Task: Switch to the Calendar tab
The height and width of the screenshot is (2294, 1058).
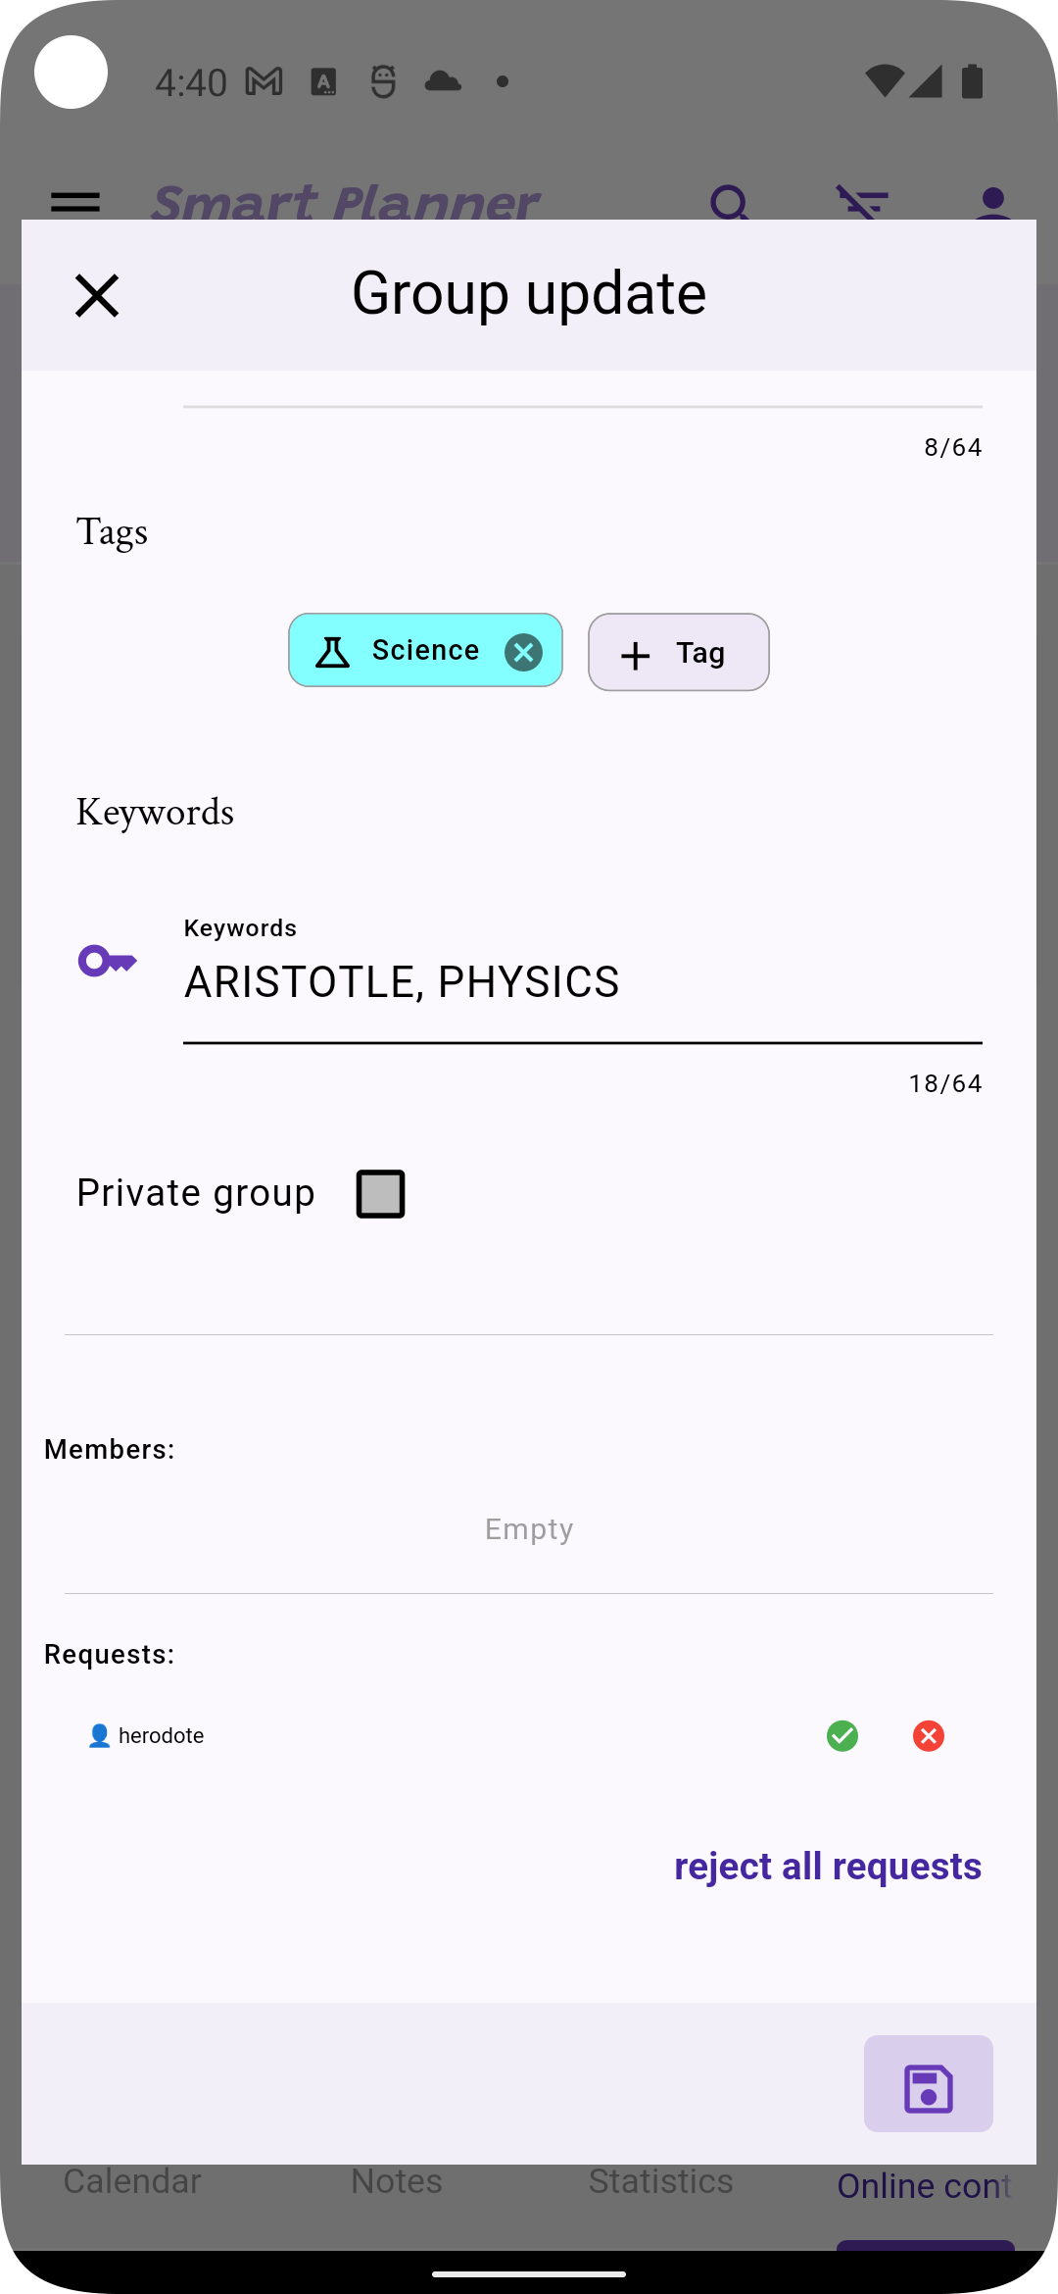Action: click(x=132, y=2181)
